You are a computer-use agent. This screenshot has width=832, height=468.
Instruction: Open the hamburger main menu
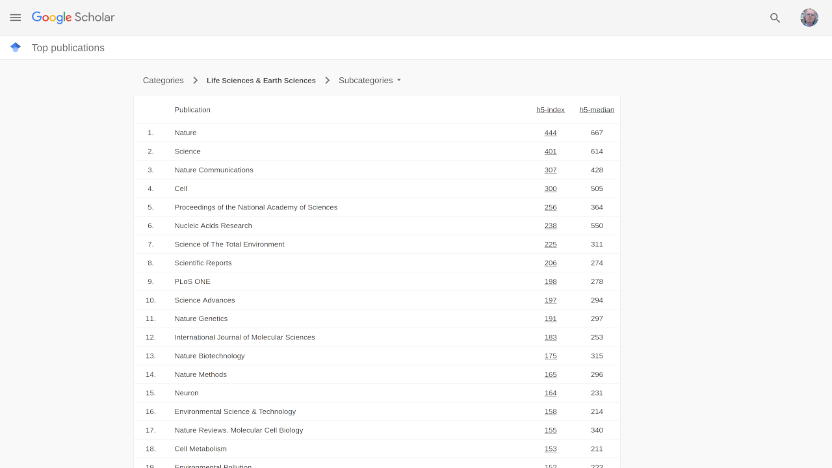[x=16, y=18]
